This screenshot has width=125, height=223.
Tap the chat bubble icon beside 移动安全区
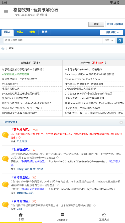[x=5, y=184]
